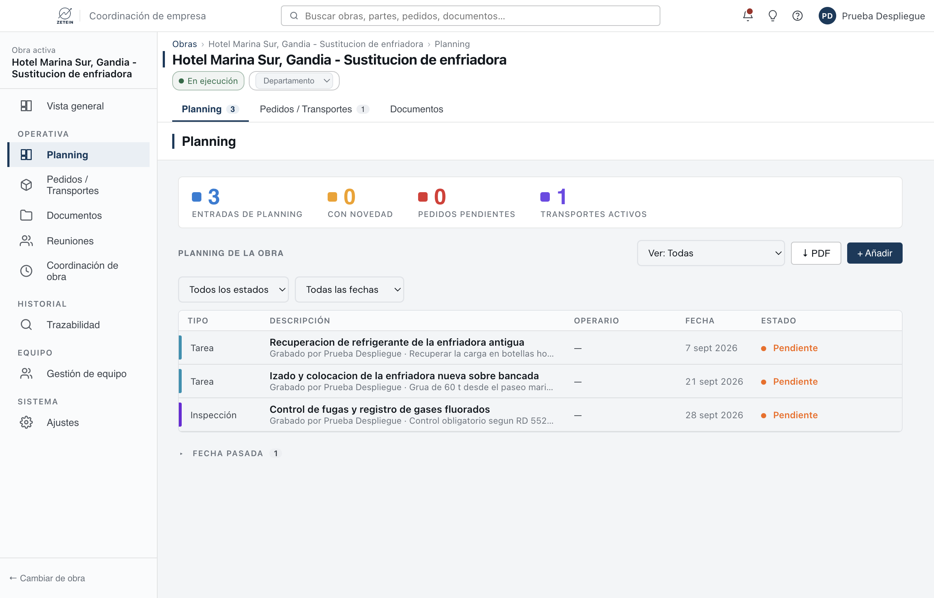Open Coordinación de obra clock icon
The image size is (934, 598).
point(26,271)
